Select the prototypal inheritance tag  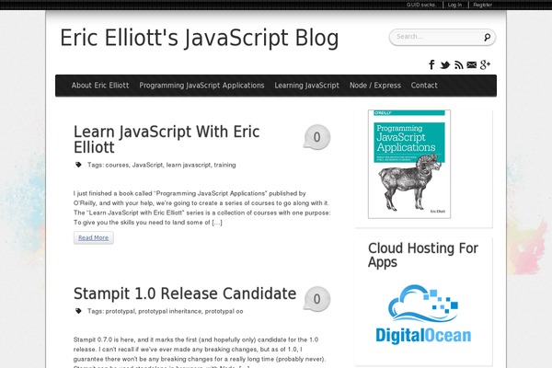[169, 311]
